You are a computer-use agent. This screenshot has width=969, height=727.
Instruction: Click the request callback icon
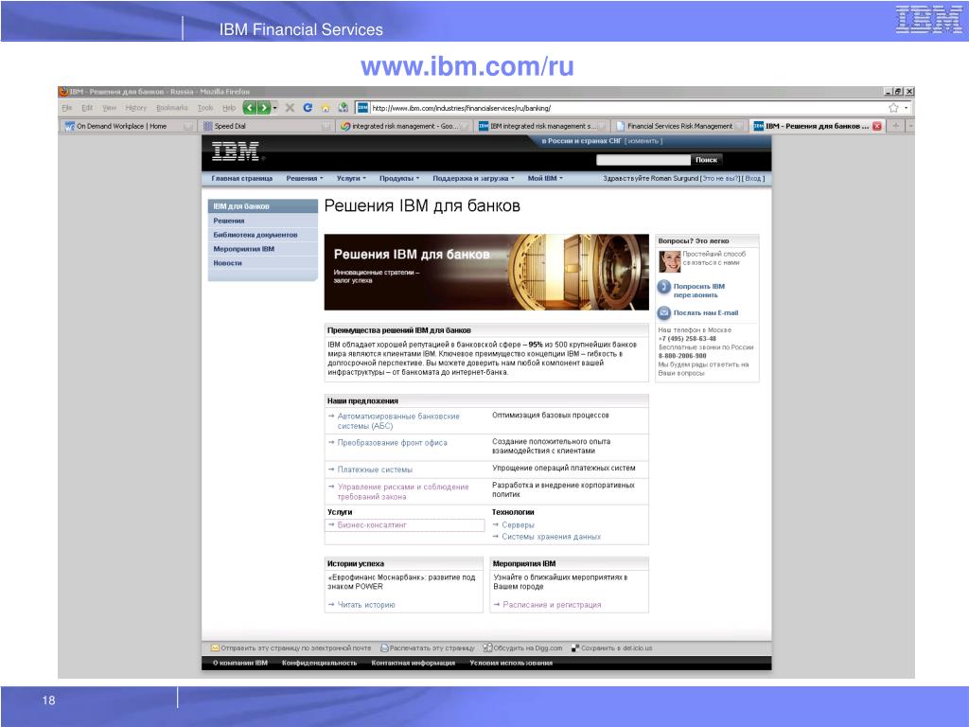[x=663, y=286]
